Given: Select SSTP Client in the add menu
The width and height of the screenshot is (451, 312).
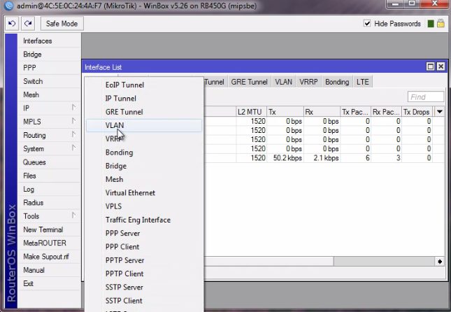Looking at the screenshot, I should tap(144, 301).
